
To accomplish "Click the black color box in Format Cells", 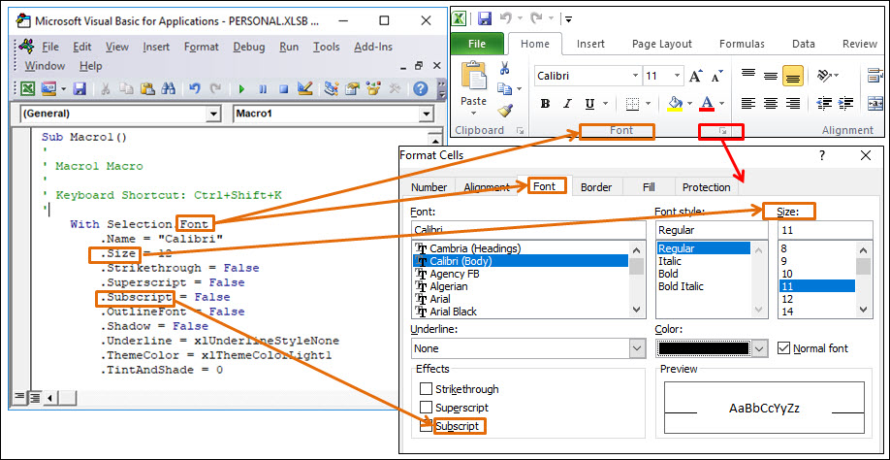I will 703,348.
